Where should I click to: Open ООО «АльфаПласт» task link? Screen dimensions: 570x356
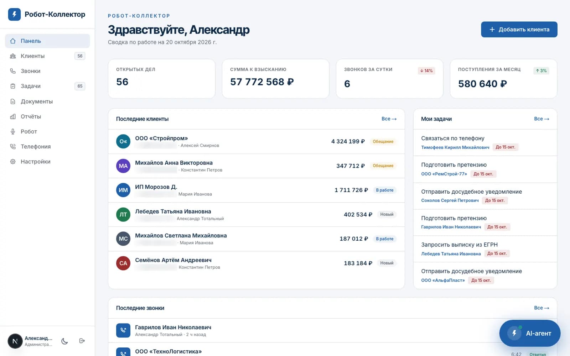(x=443, y=281)
